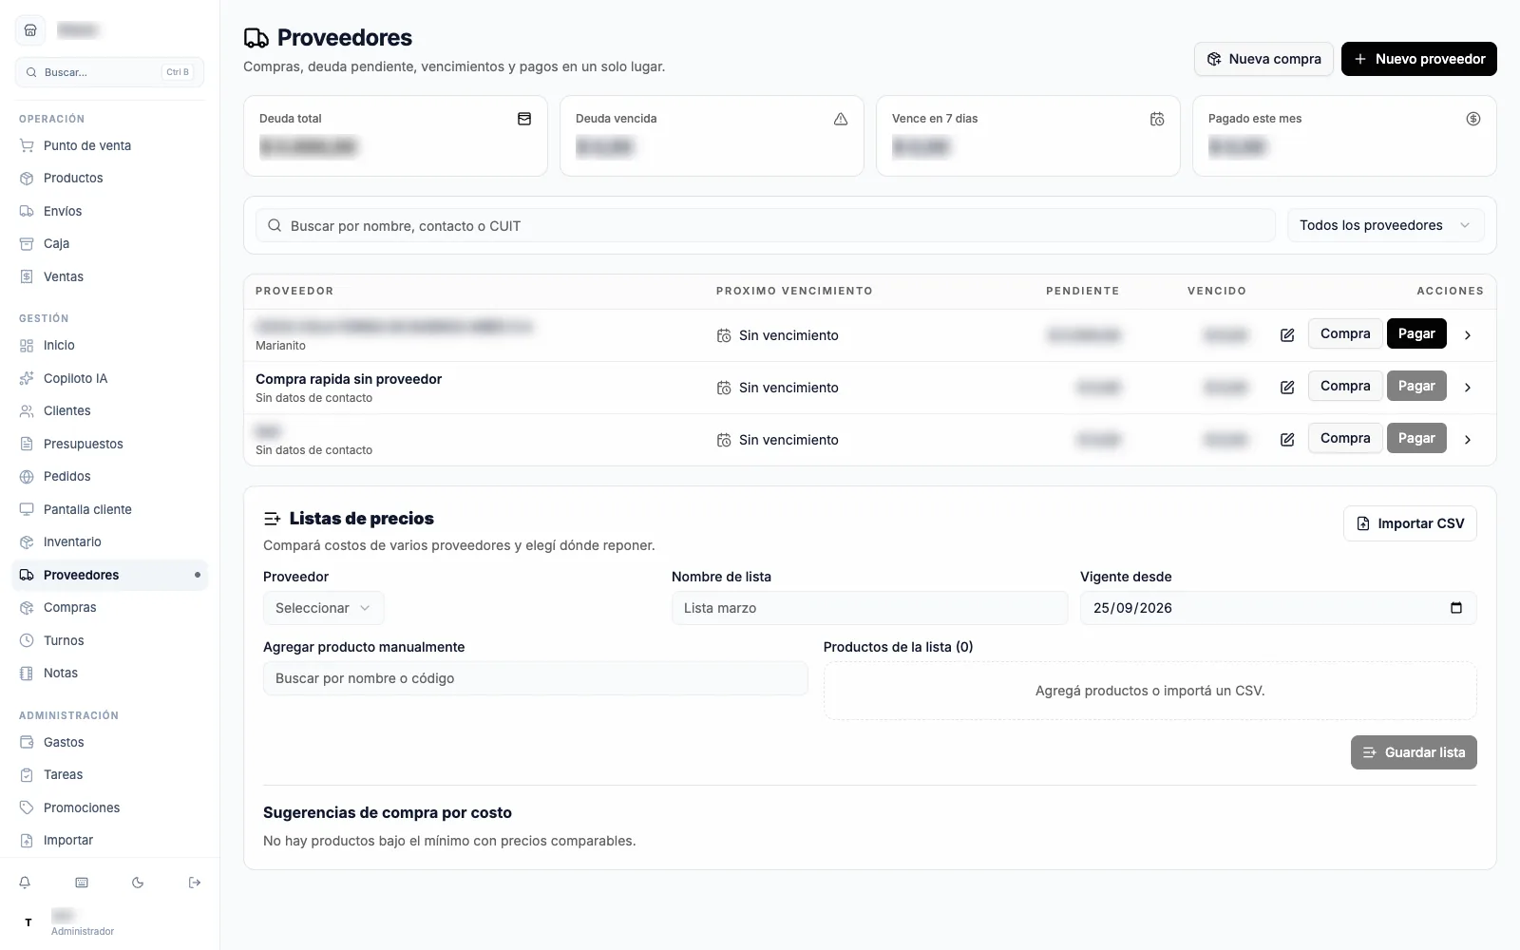The height and width of the screenshot is (950, 1520).
Task: Click Pagado este mes dollar icon
Action: [x=1473, y=119]
